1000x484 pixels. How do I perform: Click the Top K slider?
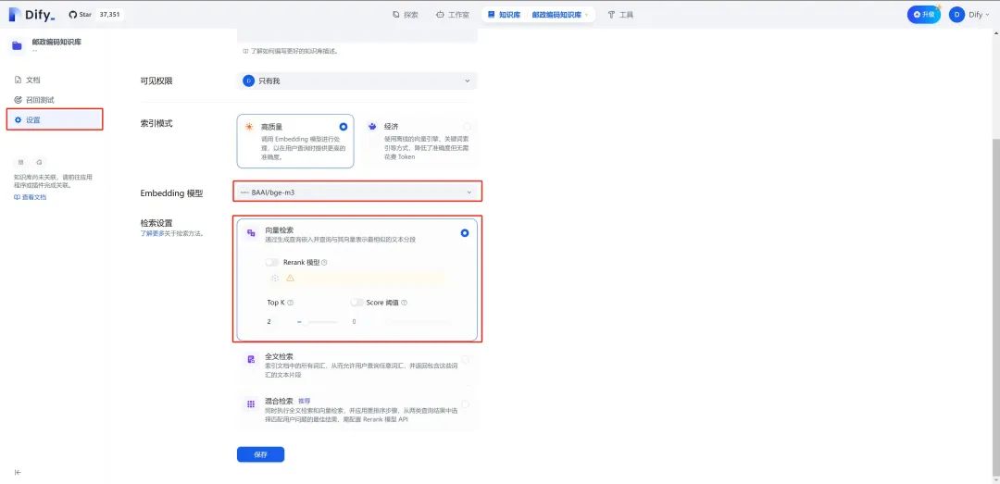(x=318, y=321)
